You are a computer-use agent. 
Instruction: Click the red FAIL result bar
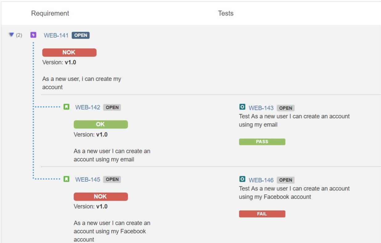[x=262, y=214]
